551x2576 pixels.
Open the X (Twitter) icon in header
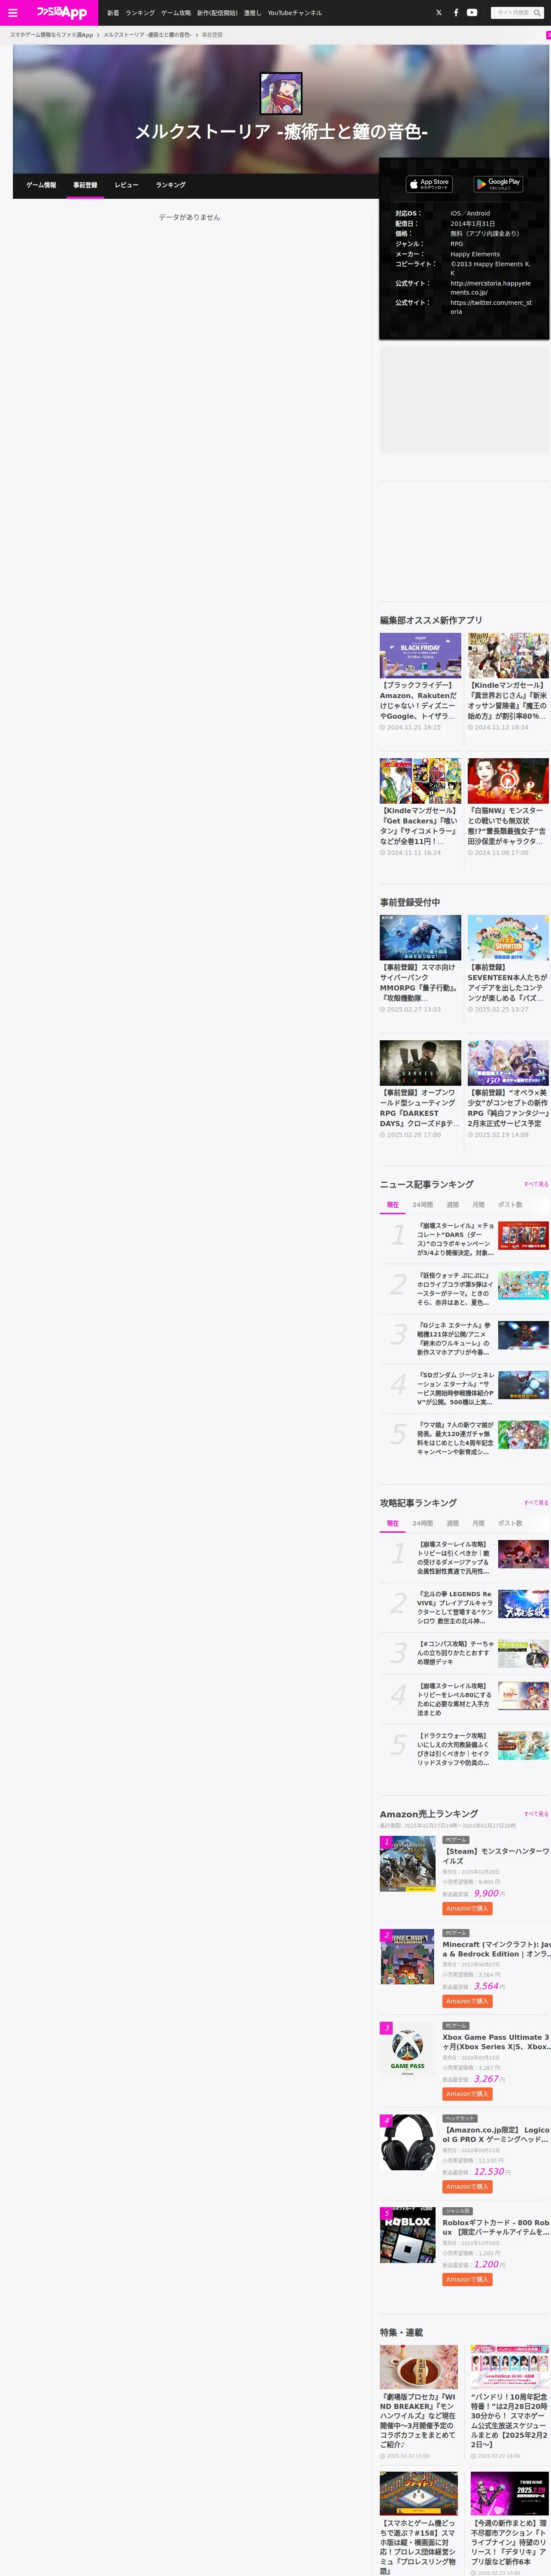click(438, 13)
